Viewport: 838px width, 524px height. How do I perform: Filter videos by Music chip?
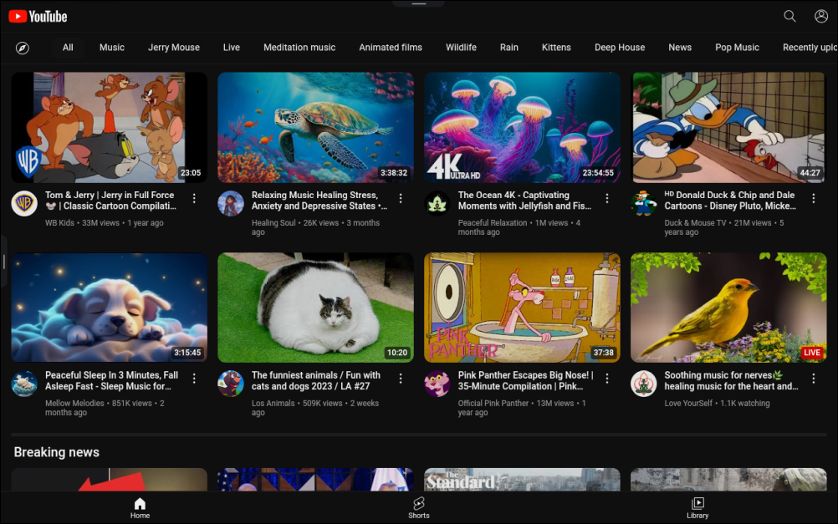[x=112, y=48]
